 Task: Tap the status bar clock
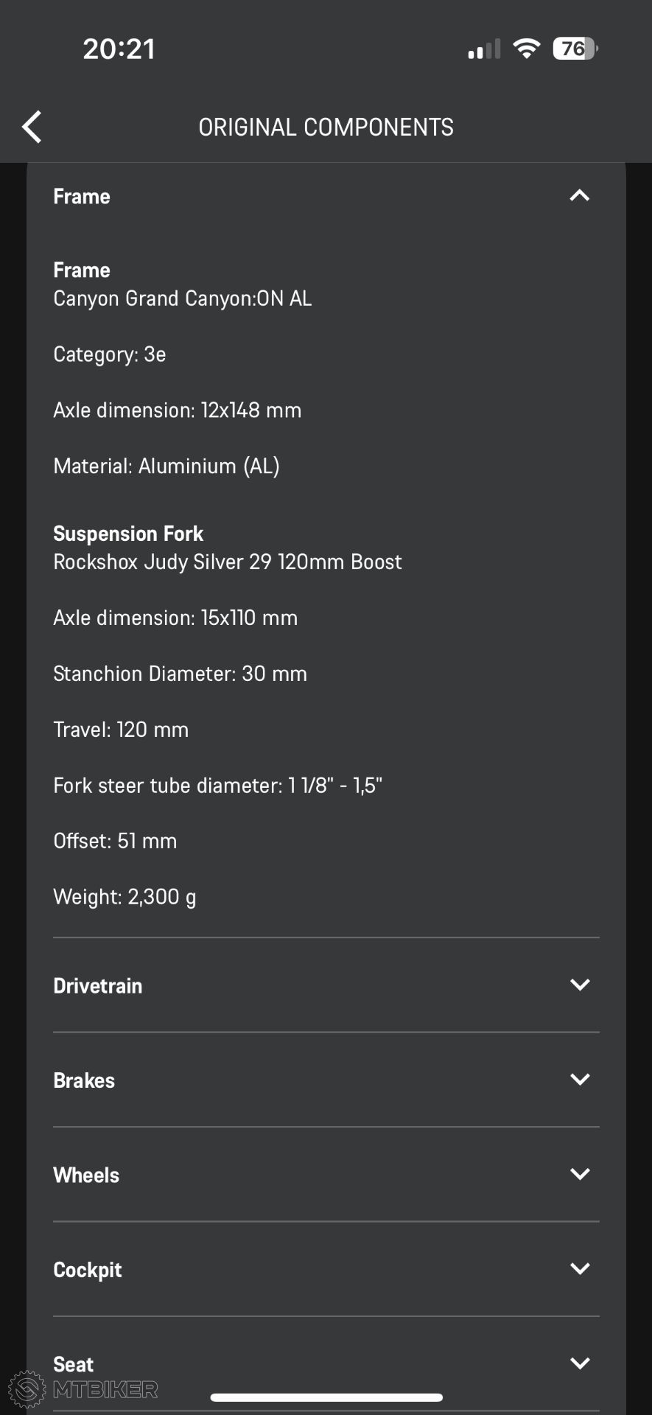coord(119,49)
